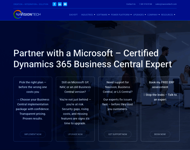
Task: Open the Resources menu
Action: click(167, 15)
